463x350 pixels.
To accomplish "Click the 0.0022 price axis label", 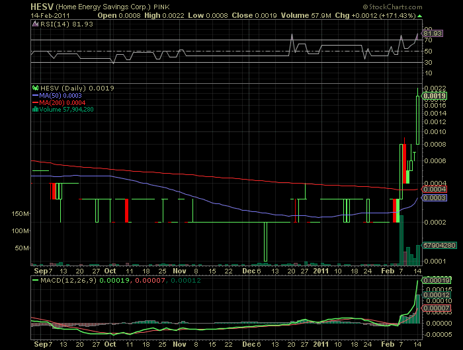I will tap(435, 88).
